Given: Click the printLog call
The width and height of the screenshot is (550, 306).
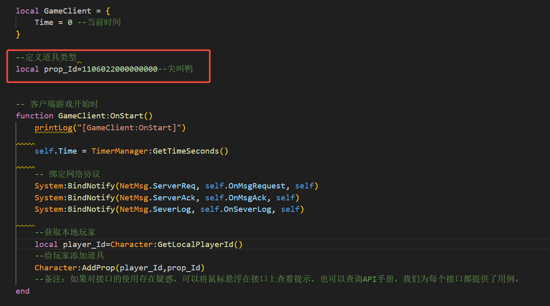Looking at the screenshot, I should coord(53,127).
